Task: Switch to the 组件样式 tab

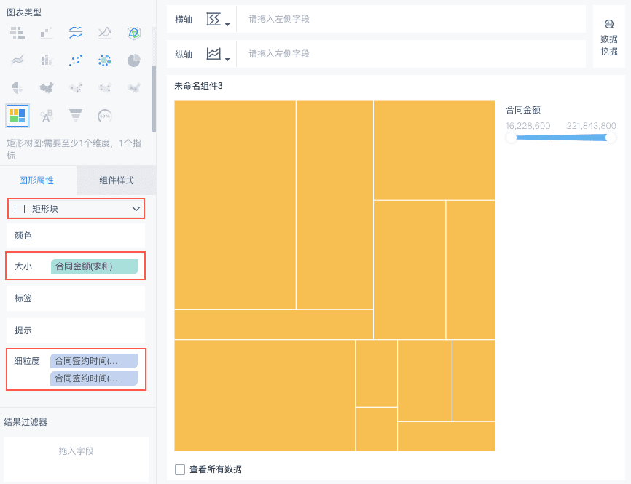Action: (x=117, y=180)
